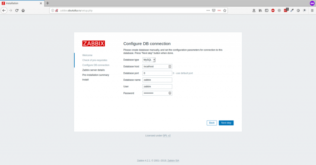
Task: Click the purple mask profile icon
Action: pyautogui.click(x=312, y=3)
